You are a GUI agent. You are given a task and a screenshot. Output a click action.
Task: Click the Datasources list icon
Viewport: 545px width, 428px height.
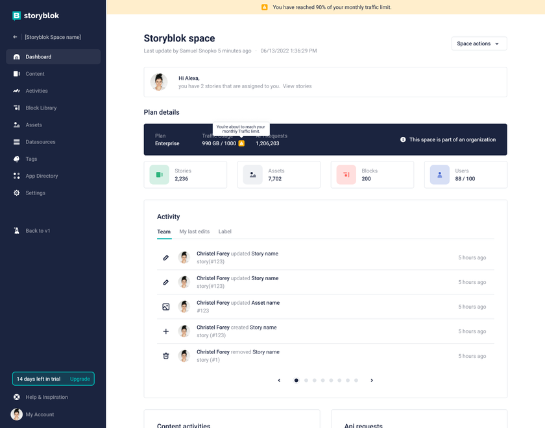[16, 142]
